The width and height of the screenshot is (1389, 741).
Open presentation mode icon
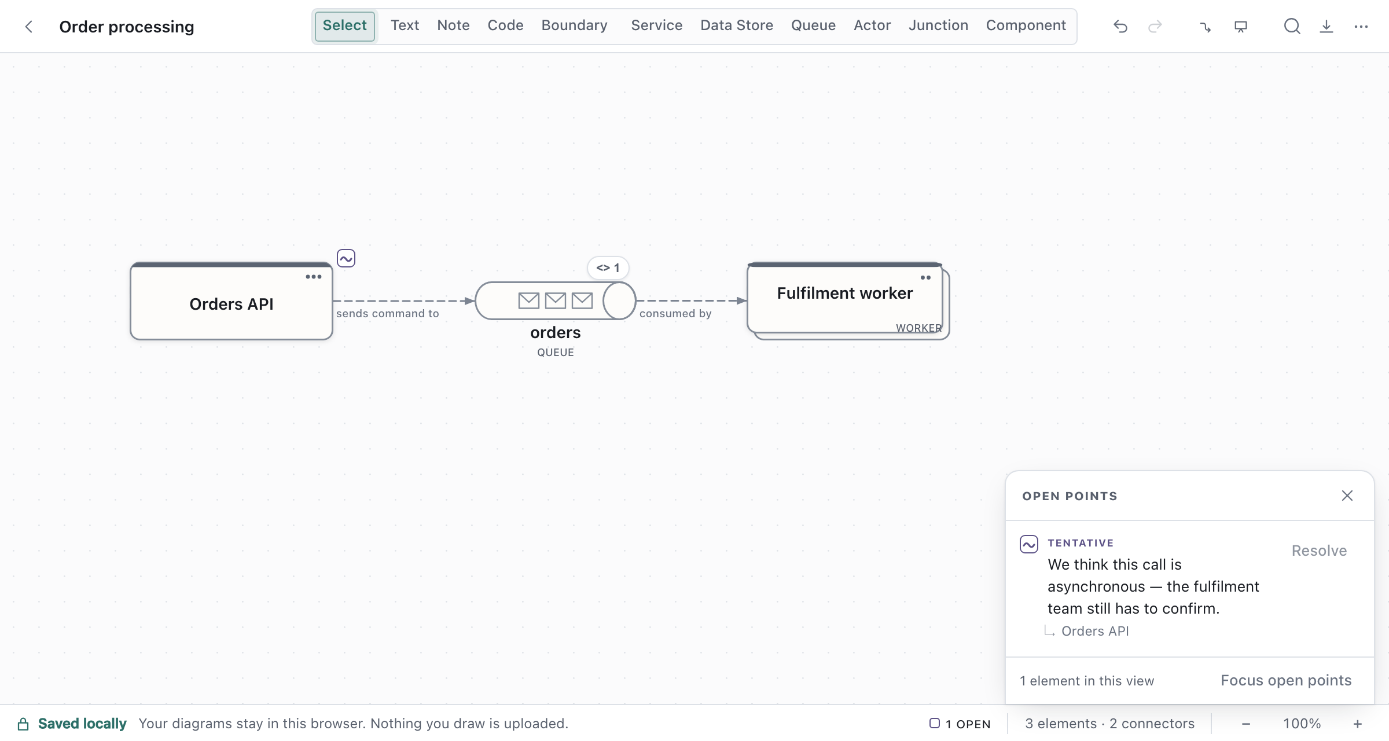1241,27
